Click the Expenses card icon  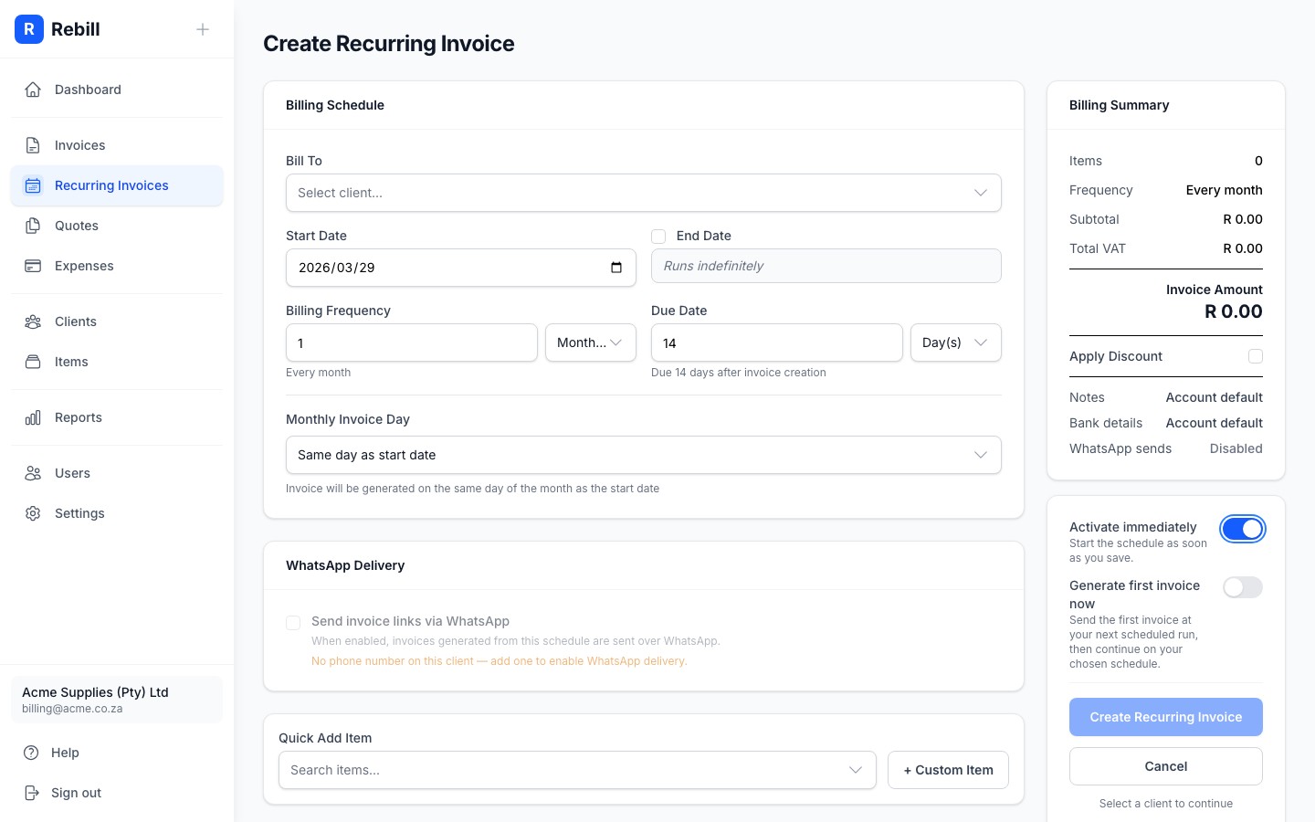click(33, 266)
